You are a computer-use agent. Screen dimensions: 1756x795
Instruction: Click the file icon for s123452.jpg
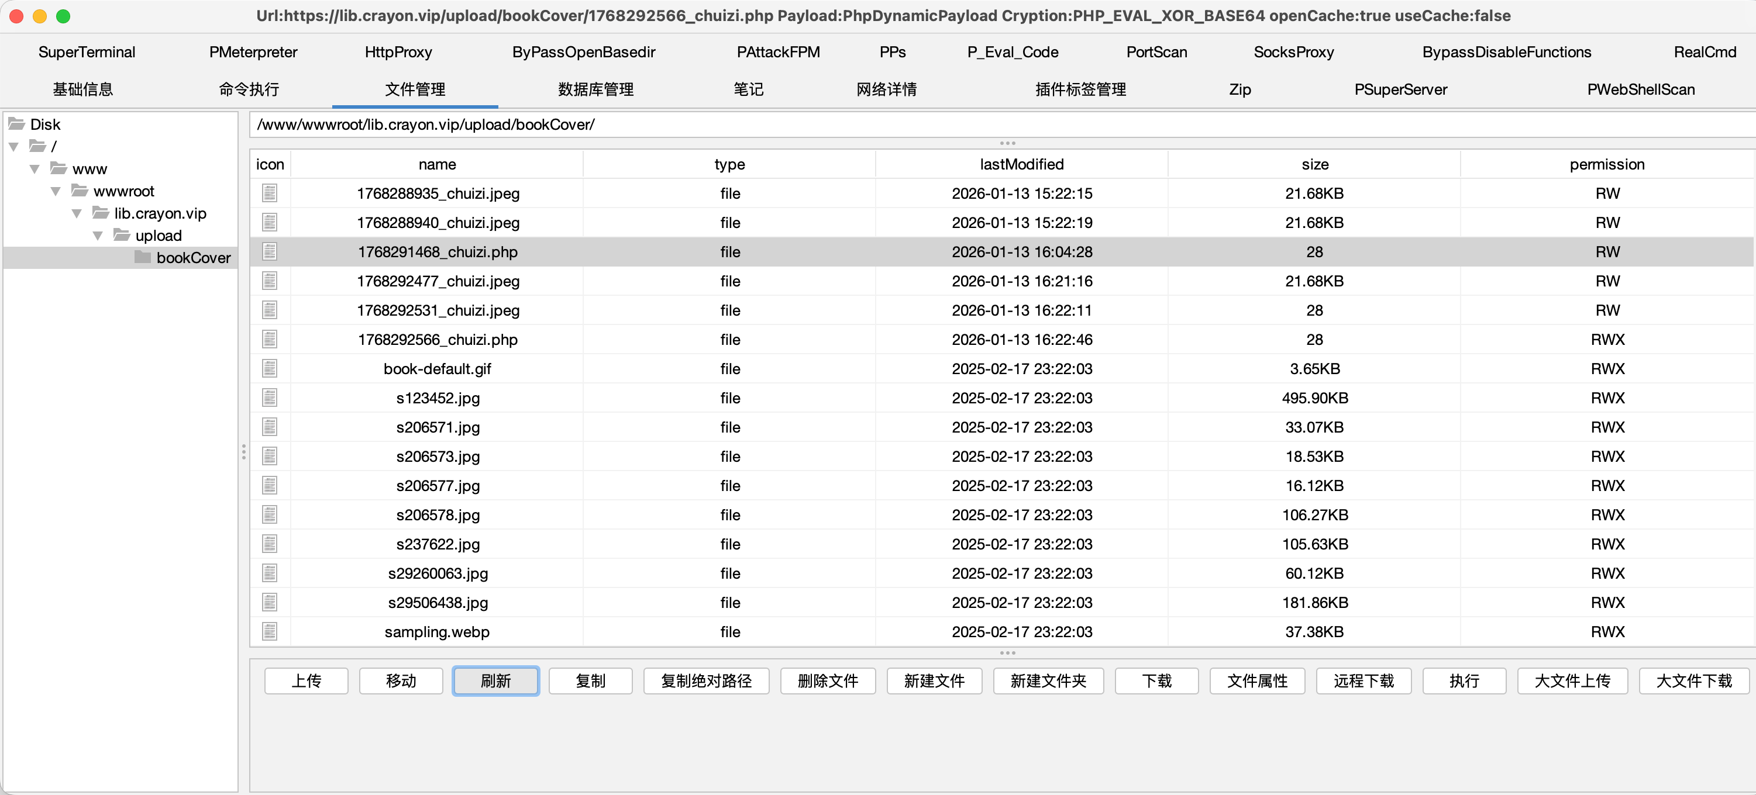(x=269, y=398)
